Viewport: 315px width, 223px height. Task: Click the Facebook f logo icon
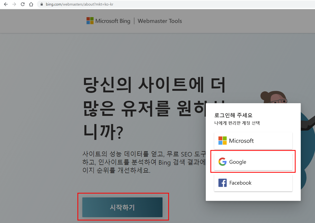(x=222, y=183)
